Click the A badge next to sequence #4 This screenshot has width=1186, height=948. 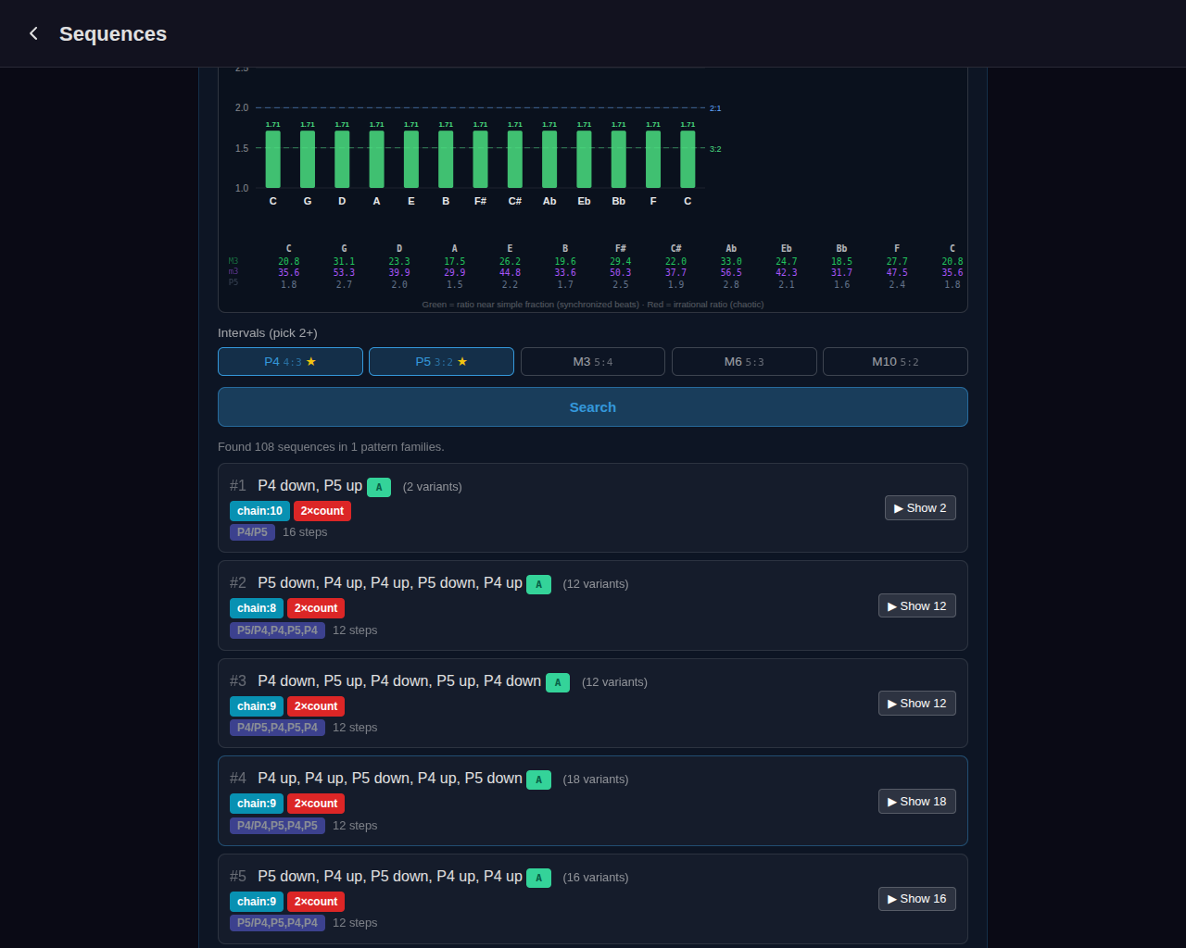[538, 780]
